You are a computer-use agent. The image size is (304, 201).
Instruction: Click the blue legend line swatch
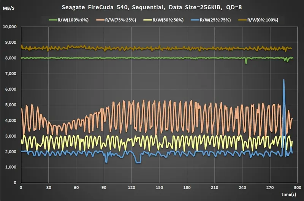pyautogui.click(x=195, y=20)
